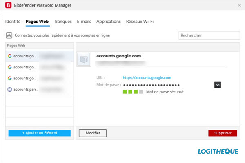This screenshot has height=163, width=245.
Task: Click the Modifier button
Action: tap(93, 133)
